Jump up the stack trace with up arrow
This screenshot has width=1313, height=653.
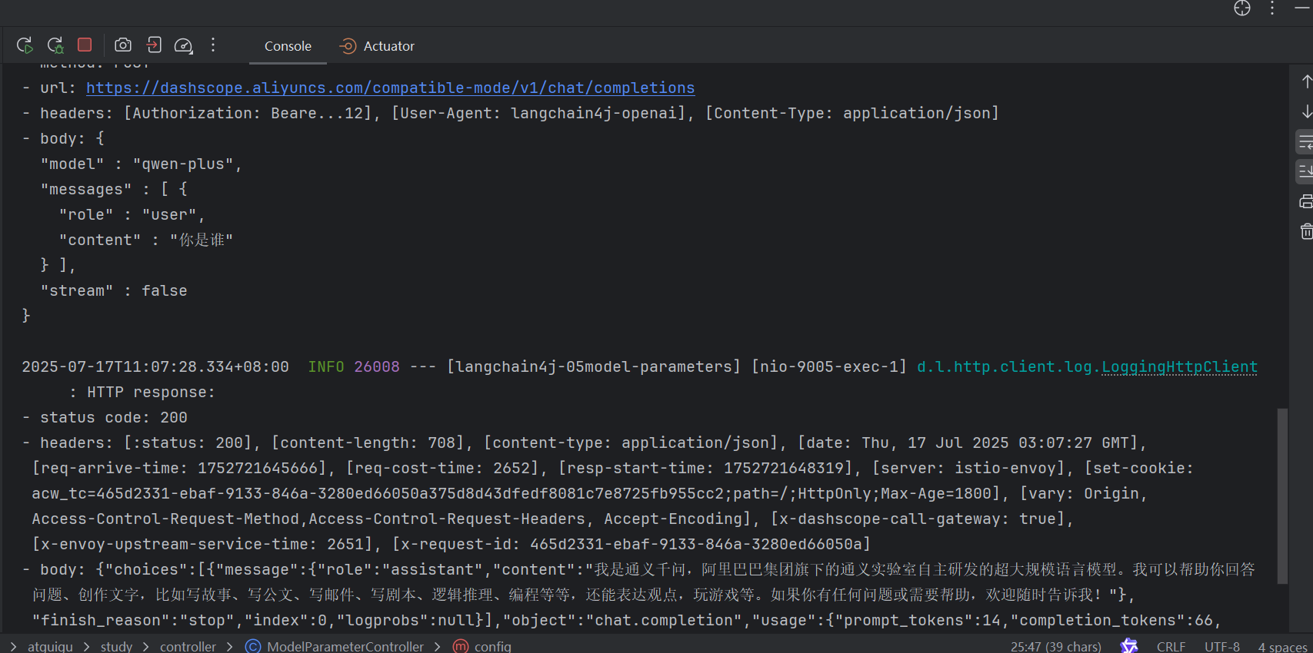(1305, 81)
